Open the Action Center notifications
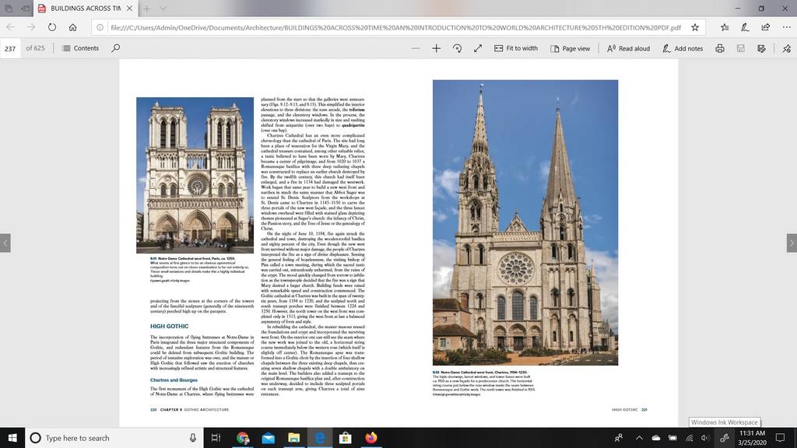The height and width of the screenshot is (448, 797). pos(780,438)
